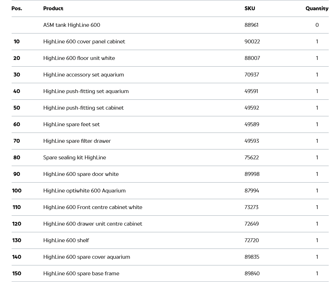Open ASM tank HighLine 600 product
The height and width of the screenshot is (282, 334).
click(x=72, y=25)
